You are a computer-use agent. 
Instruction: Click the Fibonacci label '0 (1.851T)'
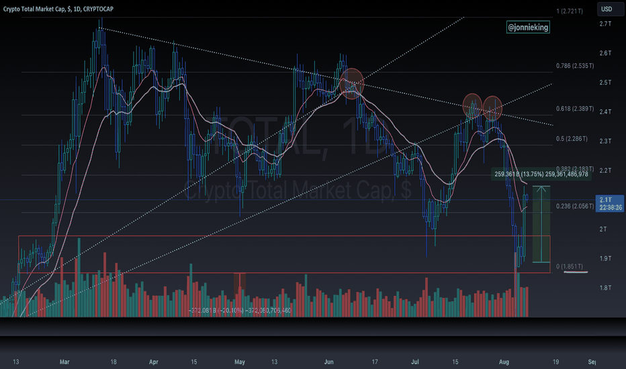click(570, 266)
